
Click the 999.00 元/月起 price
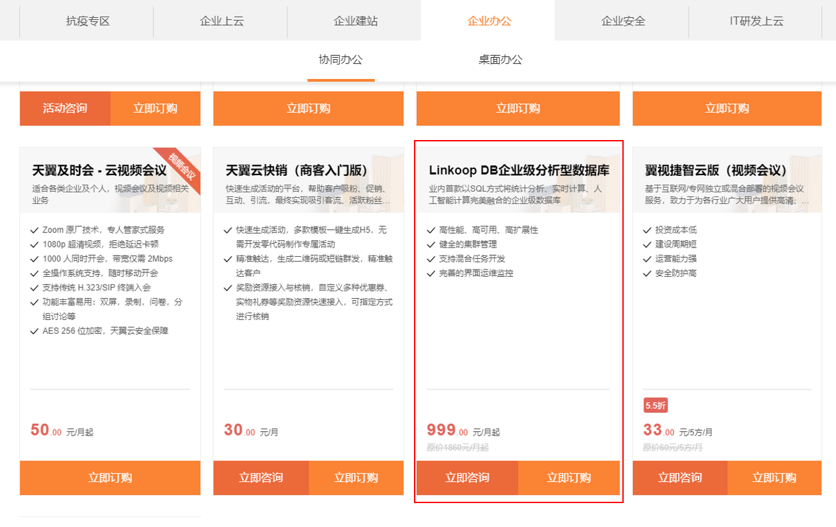click(x=464, y=431)
